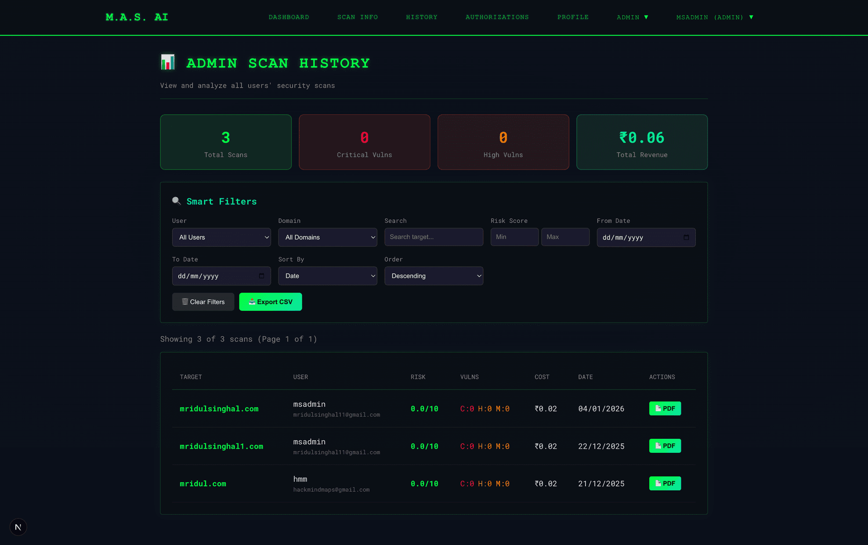Click the calendar icon in To Date field
Viewport: 868px width, 545px height.
point(261,276)
